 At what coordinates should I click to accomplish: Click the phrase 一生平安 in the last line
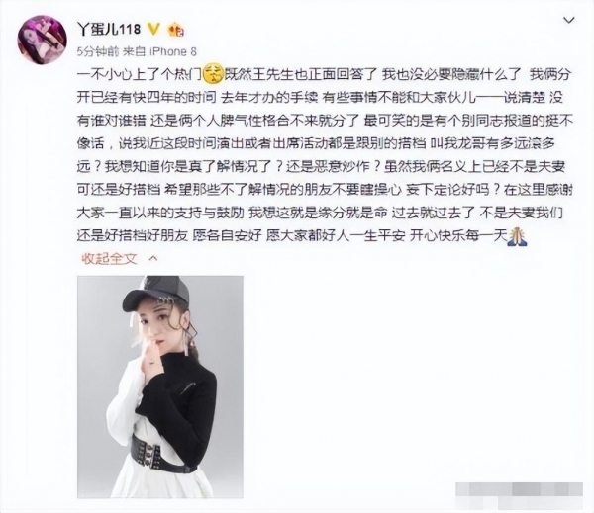[378, 236]
